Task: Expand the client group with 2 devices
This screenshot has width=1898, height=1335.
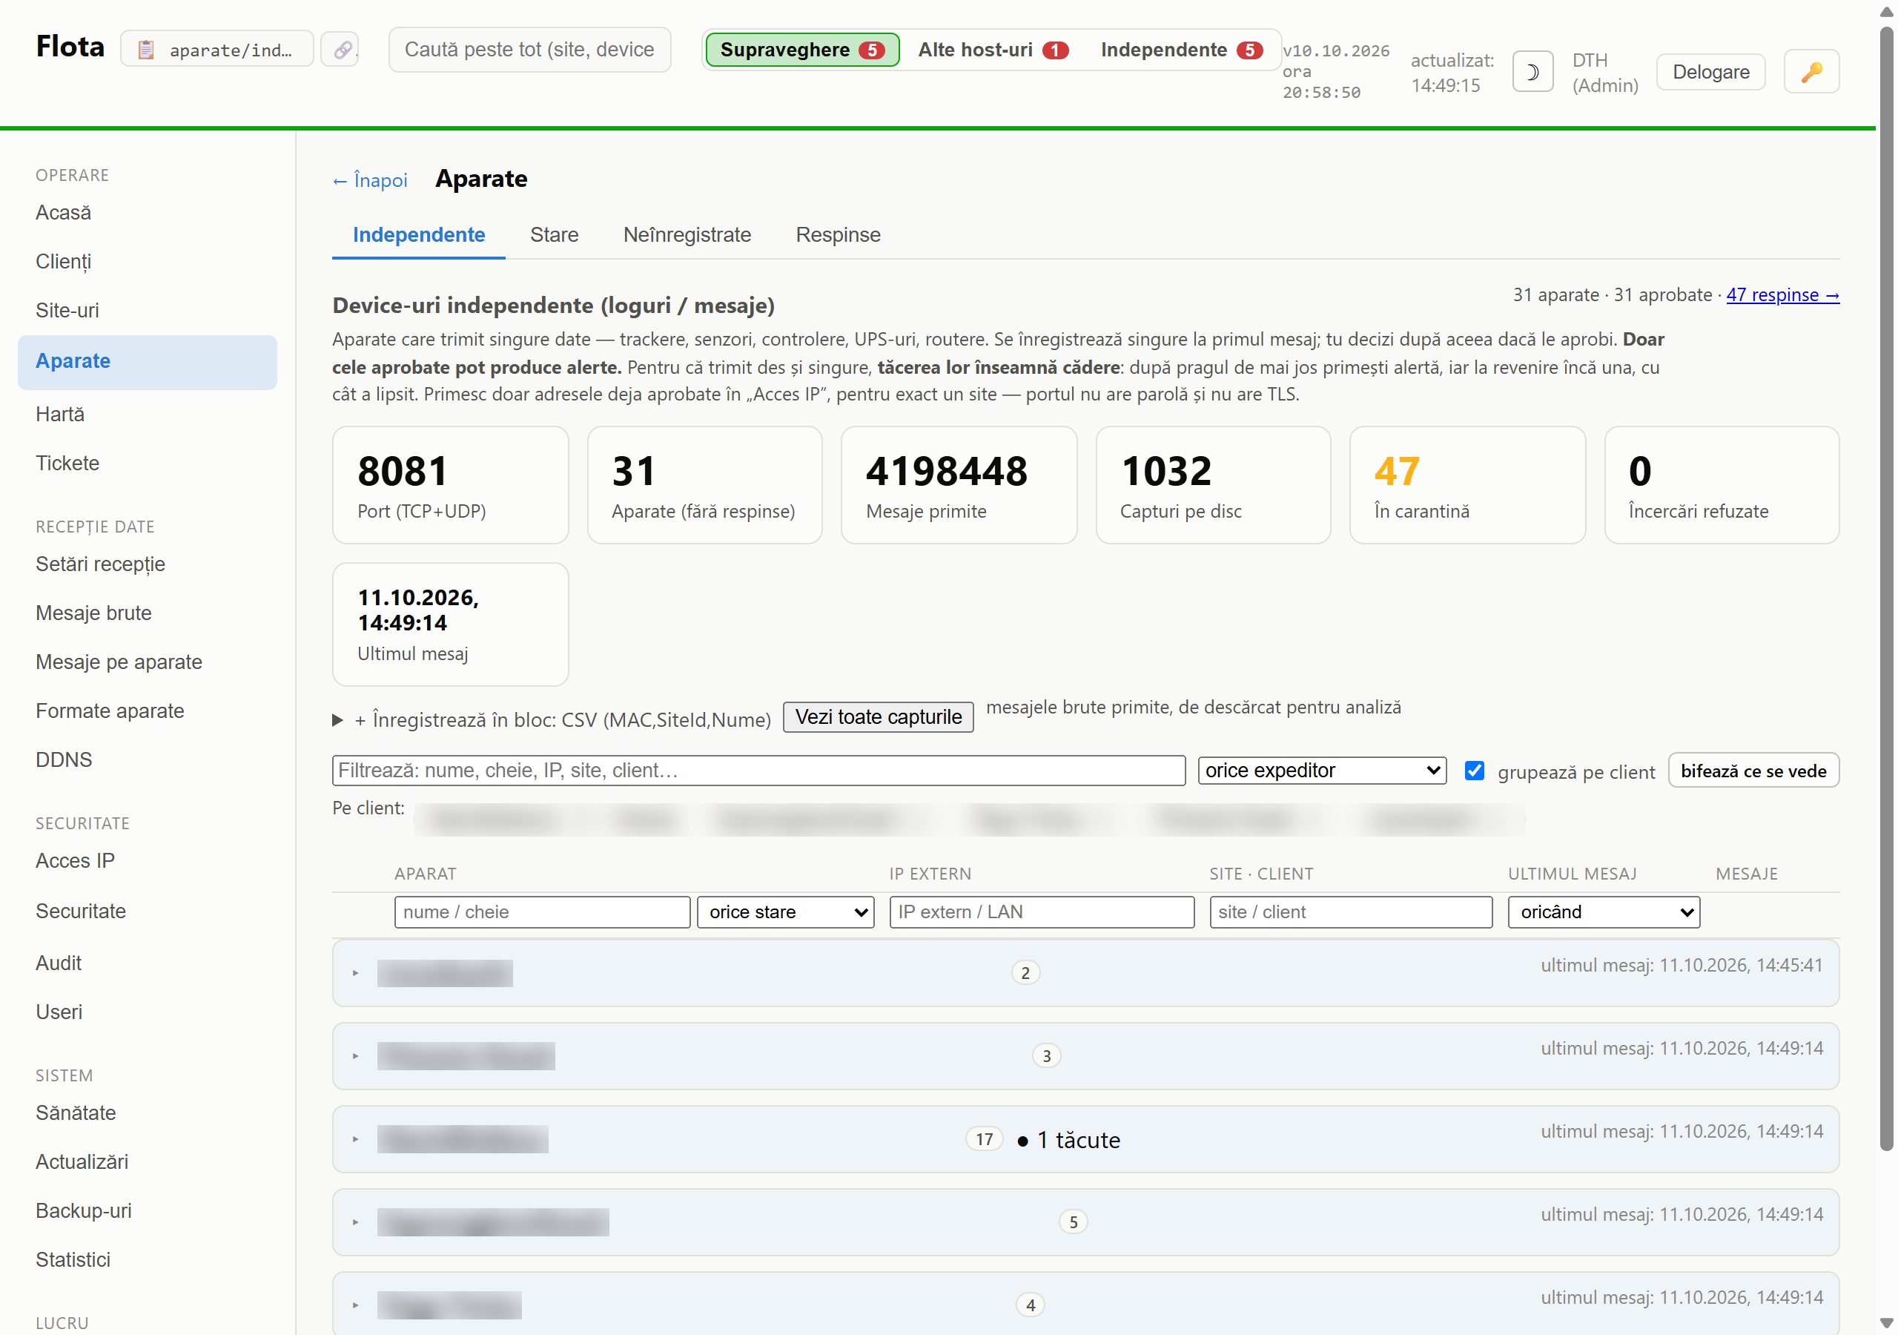Action: pyautogui.click(x=1085, y=973)
